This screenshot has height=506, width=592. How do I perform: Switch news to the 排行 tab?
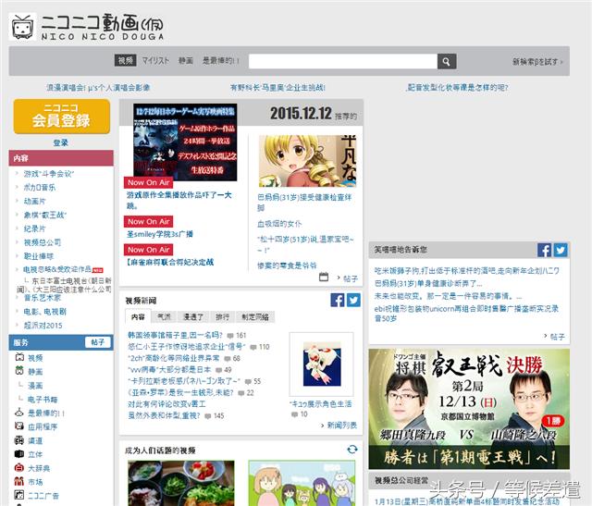tap(223, 316)
